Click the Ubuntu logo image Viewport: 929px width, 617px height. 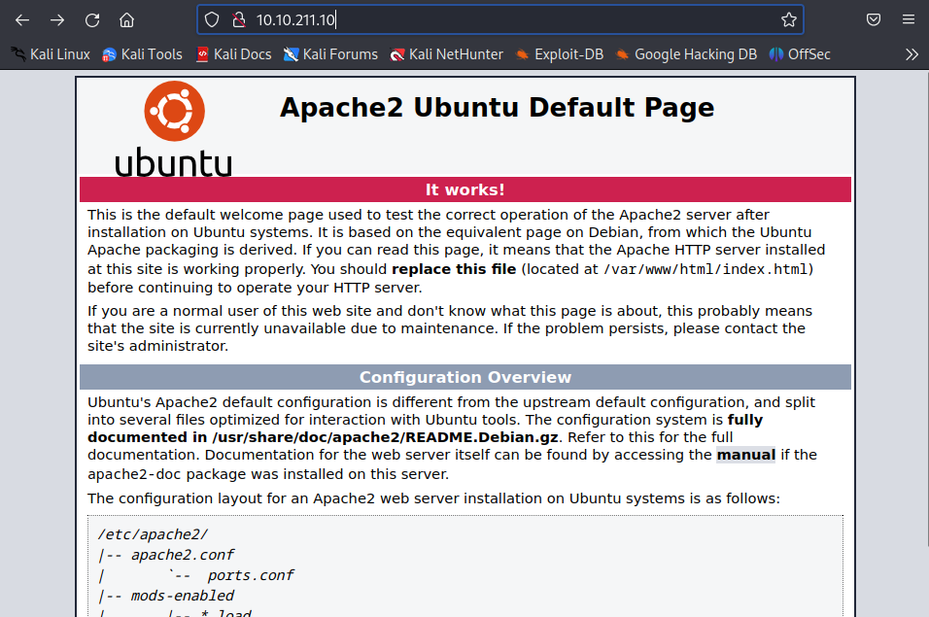174,129
